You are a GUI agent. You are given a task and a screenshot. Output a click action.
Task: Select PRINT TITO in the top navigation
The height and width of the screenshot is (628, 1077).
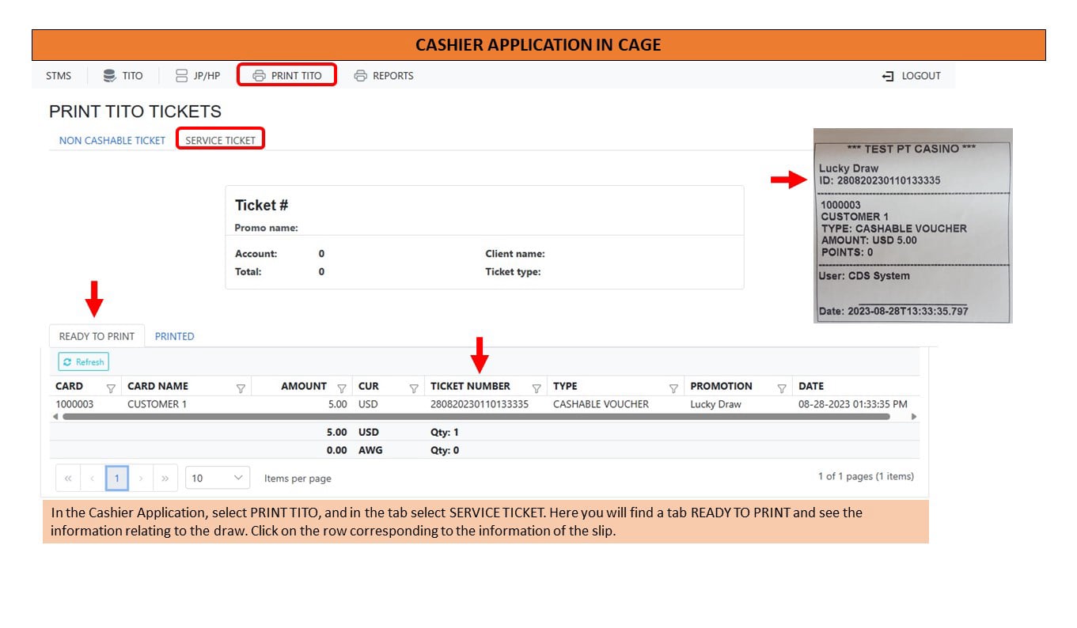pos(286,76)
